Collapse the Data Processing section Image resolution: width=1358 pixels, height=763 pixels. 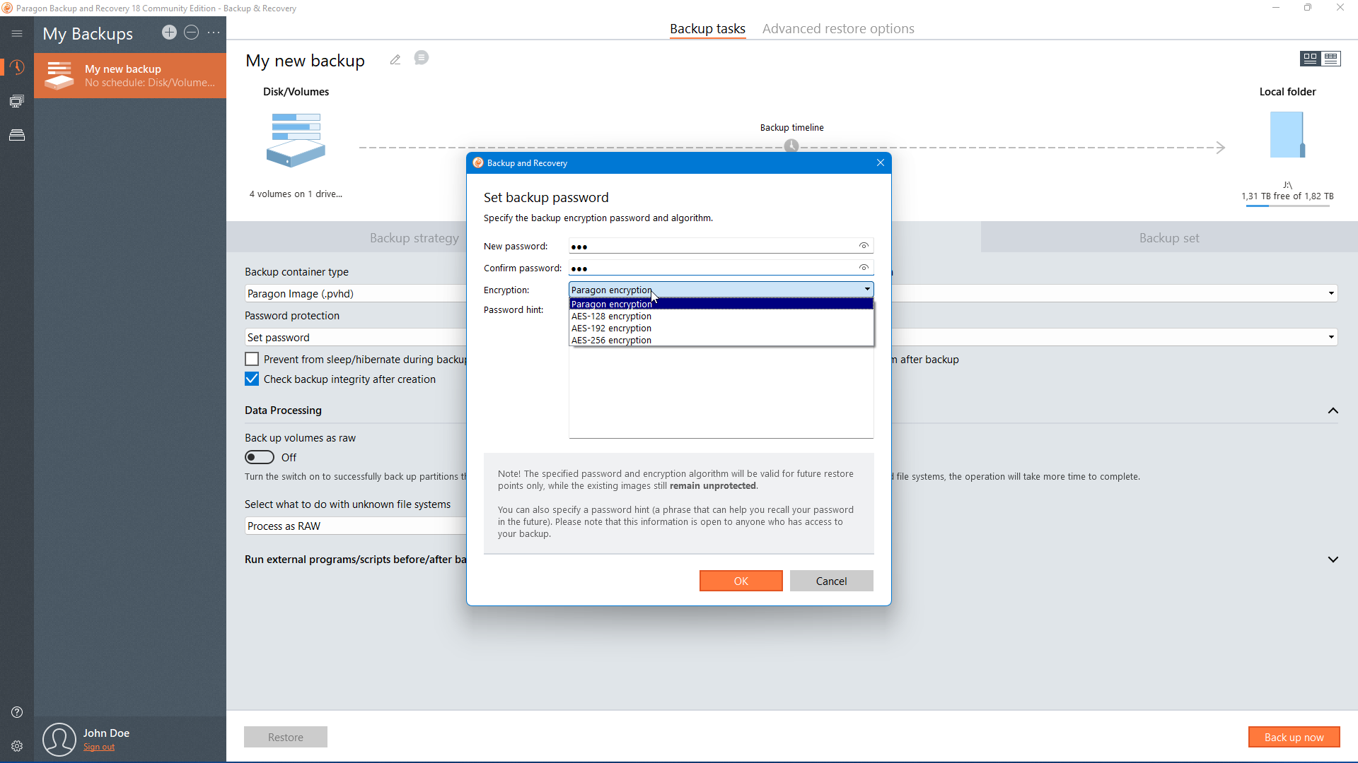1333,410
